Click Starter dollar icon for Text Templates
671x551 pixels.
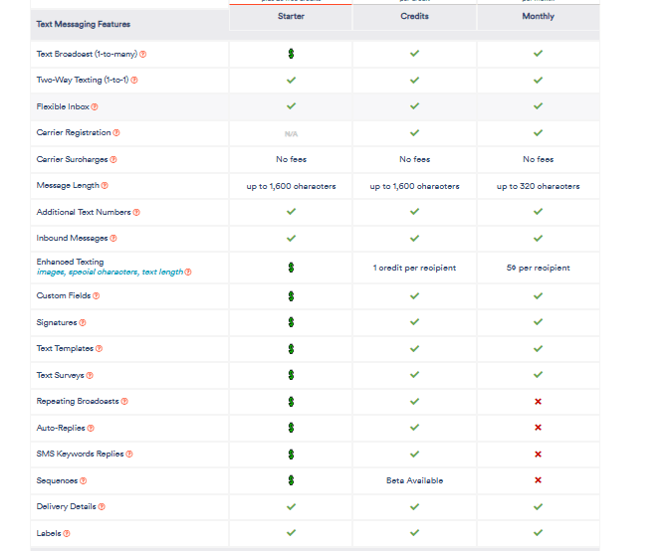(291, 349)
